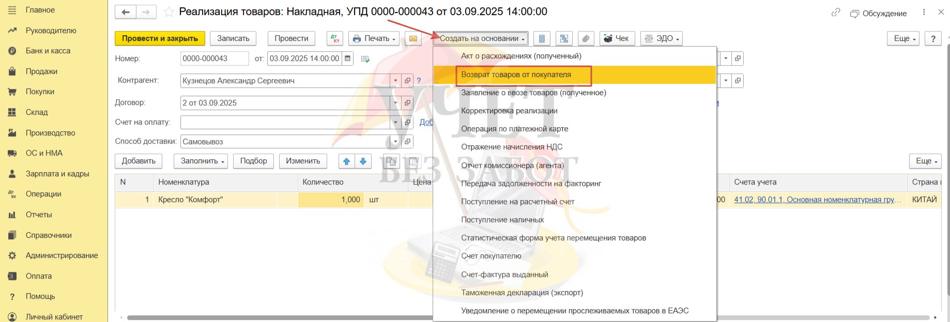Open the attached files paperclip icon
950x322 pixels.
586,38
